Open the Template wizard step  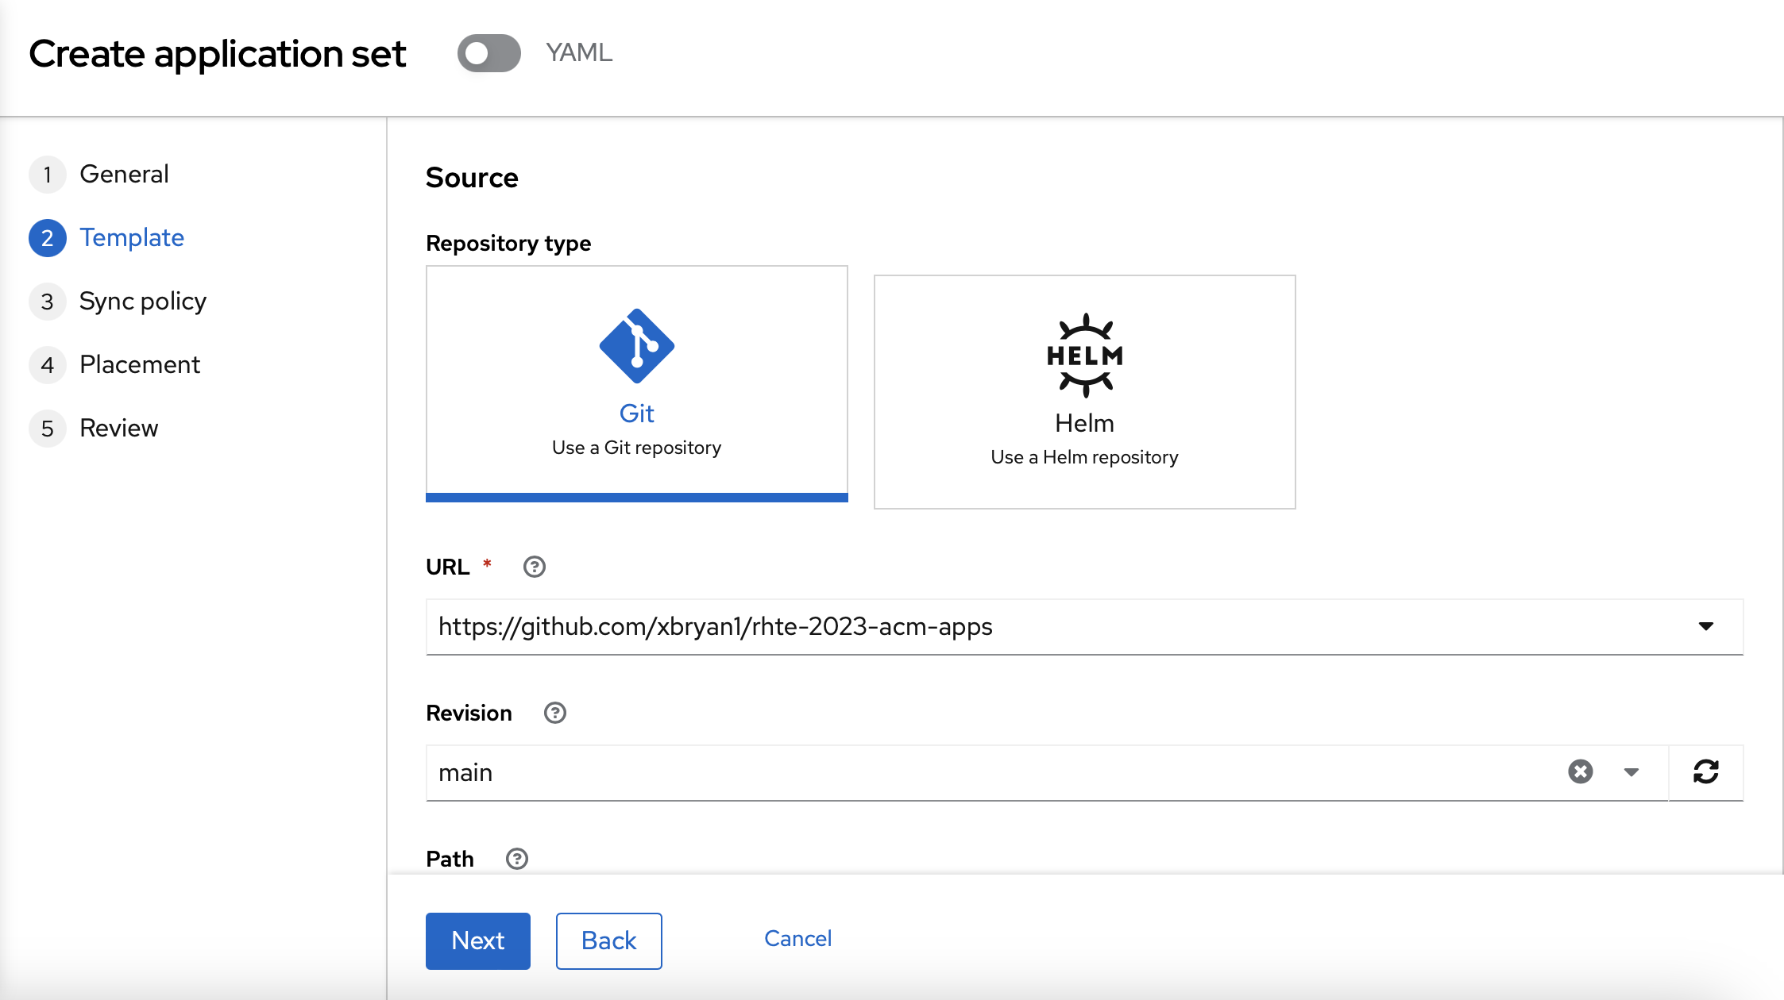(x=107, y=237)
